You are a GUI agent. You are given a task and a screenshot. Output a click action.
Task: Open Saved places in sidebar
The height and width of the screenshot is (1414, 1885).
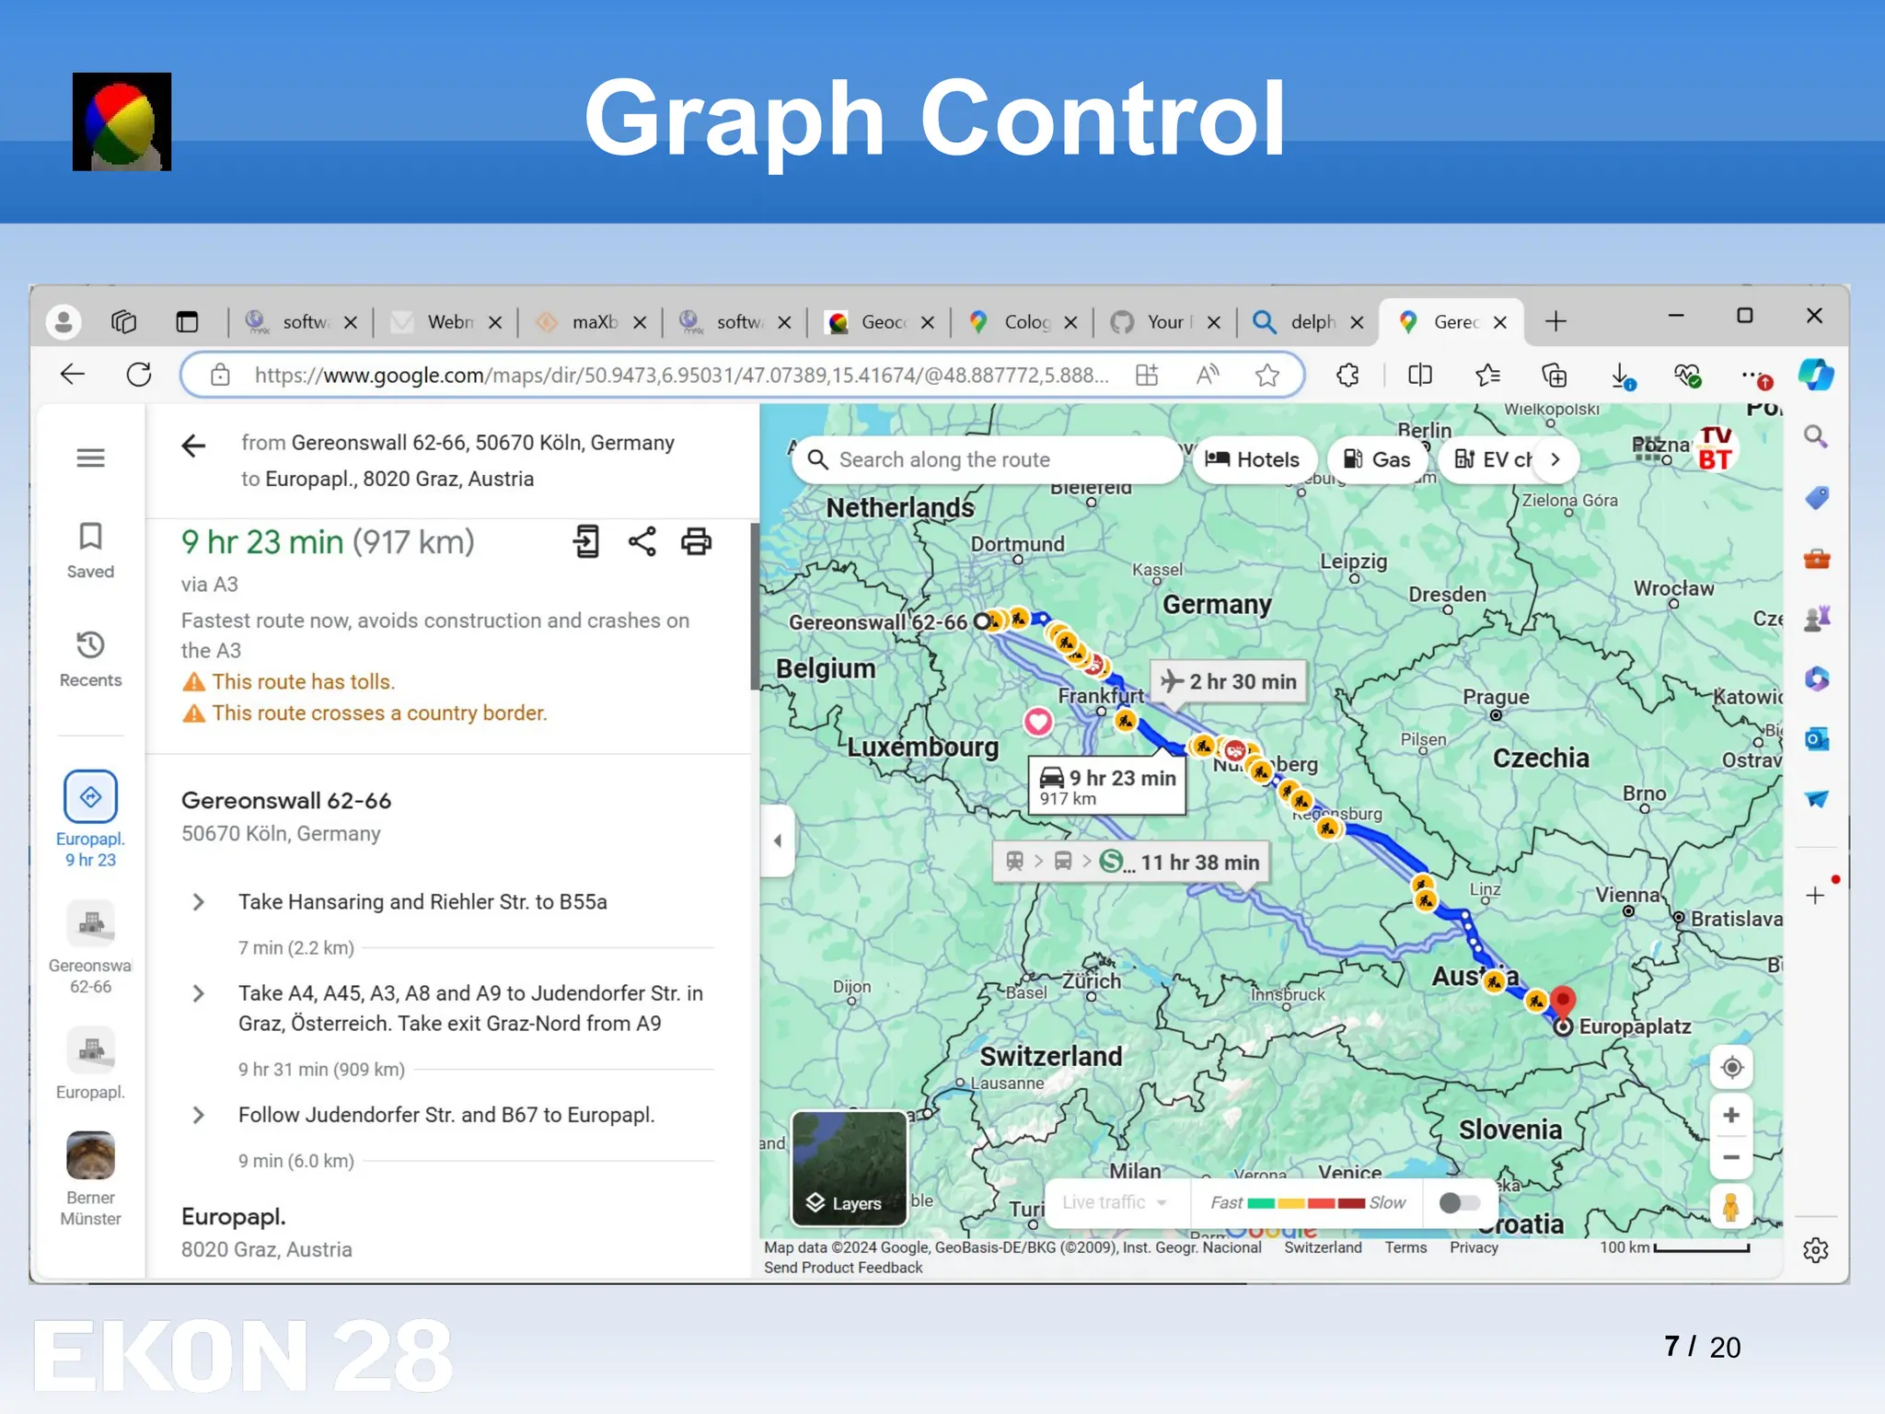point(90,551)
